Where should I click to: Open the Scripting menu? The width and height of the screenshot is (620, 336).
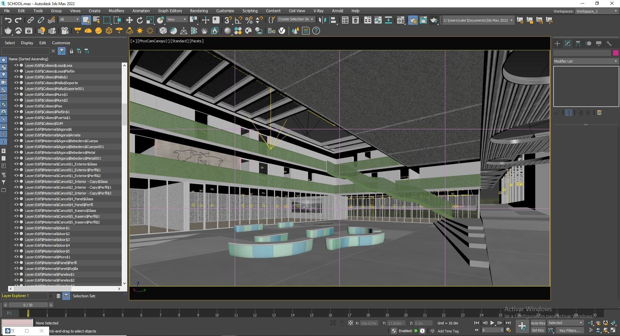coord(250,11)
